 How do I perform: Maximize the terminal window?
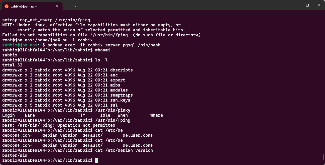point(307,5)
